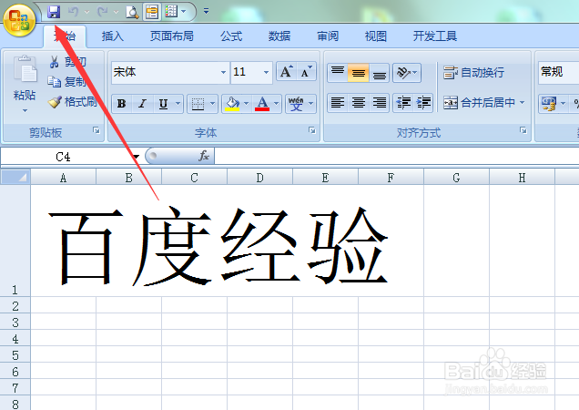Cut the selection with the scissors icon

[x=54, y=62]
